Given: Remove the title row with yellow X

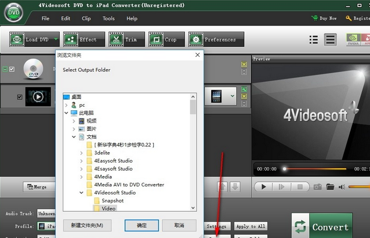Looking at the screenshot, I should 244,96.
